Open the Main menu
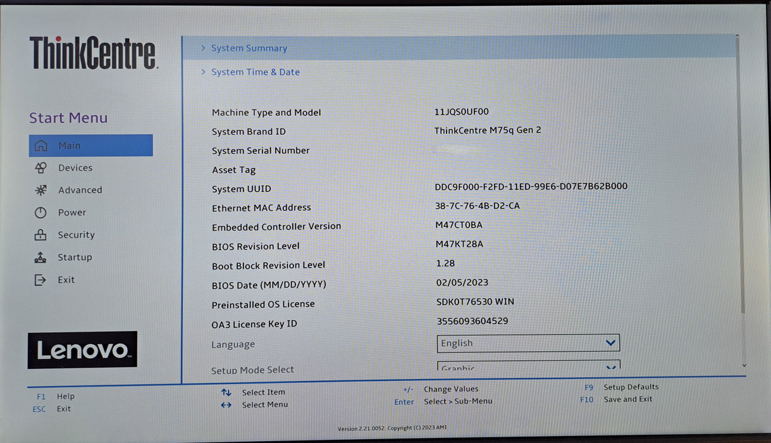 (90, 146)
